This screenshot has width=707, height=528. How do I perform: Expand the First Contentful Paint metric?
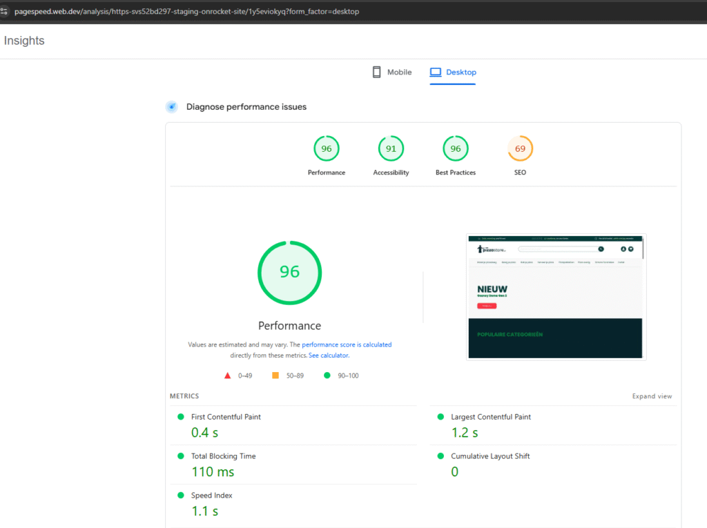[x=226, y=417]
